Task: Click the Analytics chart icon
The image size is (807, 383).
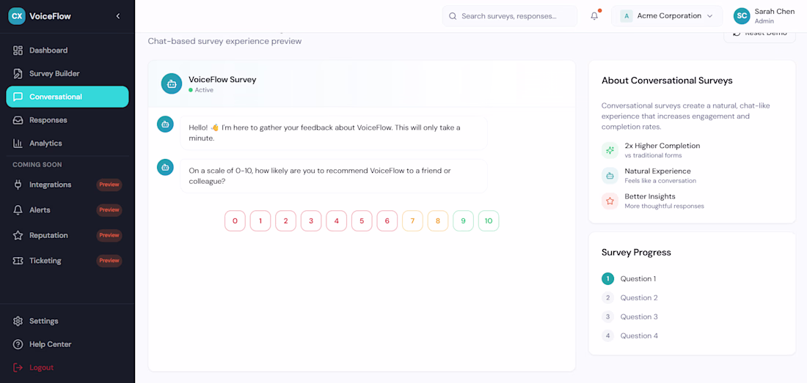Action: tap(18, 144)
